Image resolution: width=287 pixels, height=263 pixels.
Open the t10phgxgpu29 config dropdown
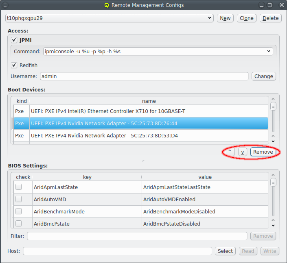(x=109, y=18)
